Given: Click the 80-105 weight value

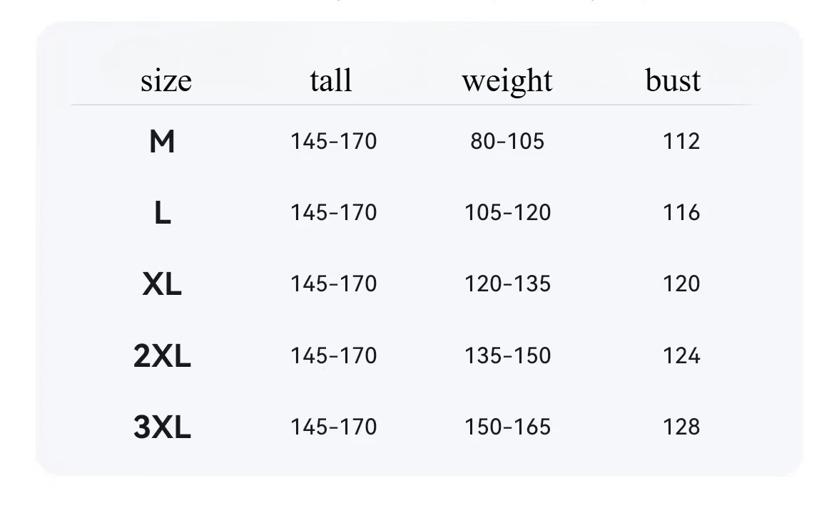Looking at the screenshot, I should (x=507, y=141).
